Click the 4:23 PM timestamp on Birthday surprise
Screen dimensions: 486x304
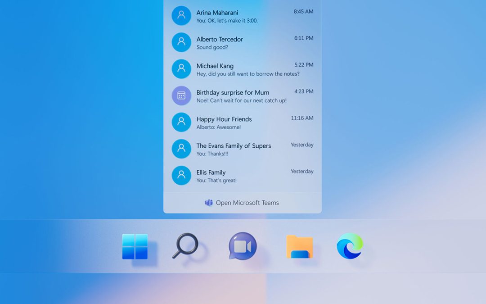click(305, 91)
